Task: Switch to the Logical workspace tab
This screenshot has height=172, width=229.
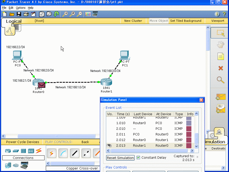Action: pos(14,21)
